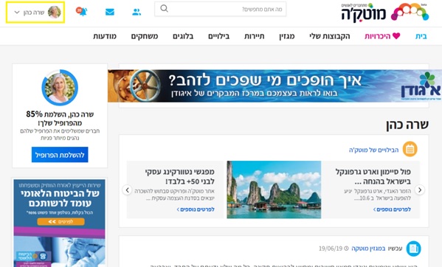The height and width of the screenshot is (267, 442).
Task: Open the friends people icon
Action: pyautogui.click(x=137, y=12)
